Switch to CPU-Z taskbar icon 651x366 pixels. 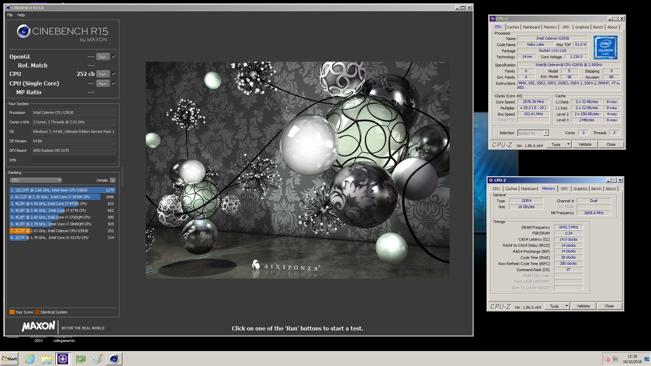point(63,359)
